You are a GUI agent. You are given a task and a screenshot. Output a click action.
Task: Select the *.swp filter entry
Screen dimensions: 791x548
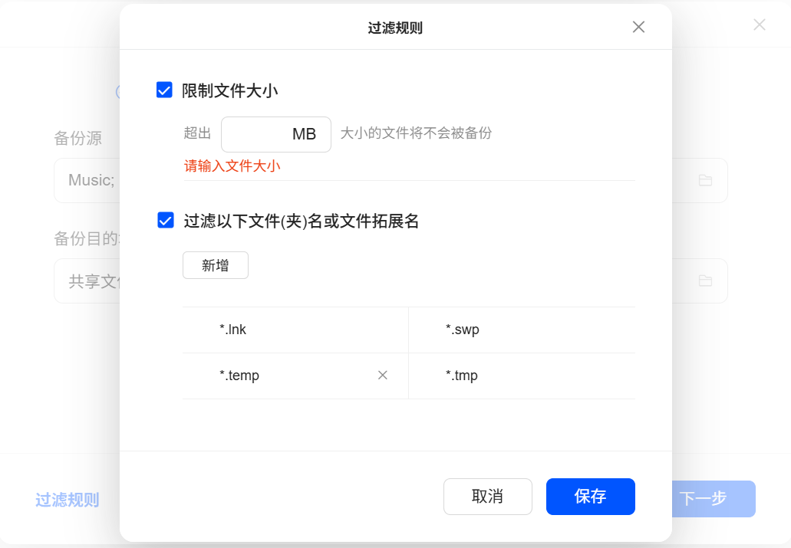[462, 330]
